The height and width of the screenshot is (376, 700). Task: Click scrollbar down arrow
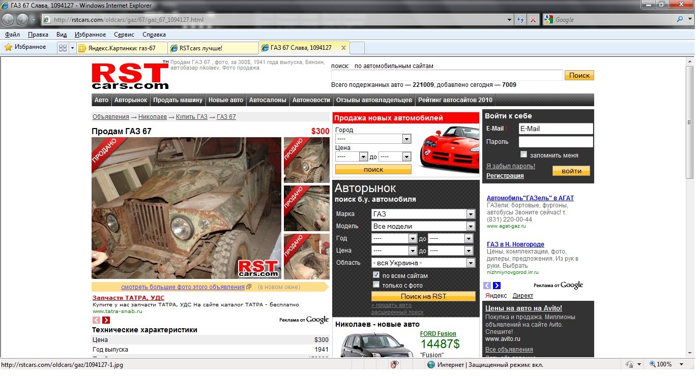689,353
